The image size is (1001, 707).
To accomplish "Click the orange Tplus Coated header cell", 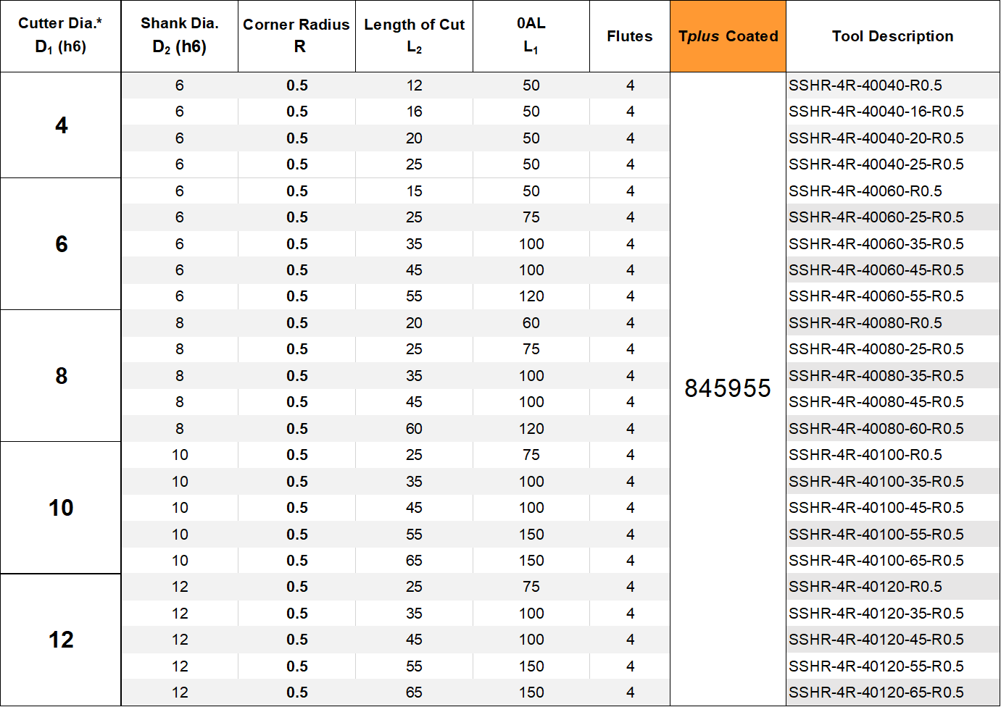I will [728, 36].
